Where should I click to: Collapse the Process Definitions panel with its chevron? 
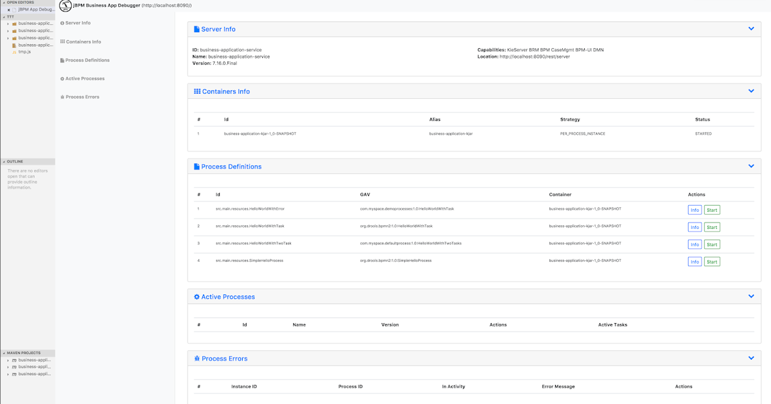tap(751, 166)
